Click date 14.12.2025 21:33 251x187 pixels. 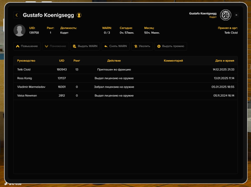coord(223,69)
